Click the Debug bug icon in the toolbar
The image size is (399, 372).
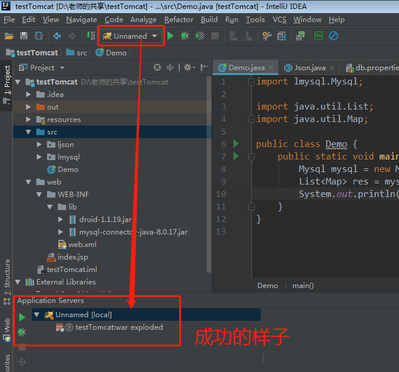pyautogui.click(x=185, y=36)
